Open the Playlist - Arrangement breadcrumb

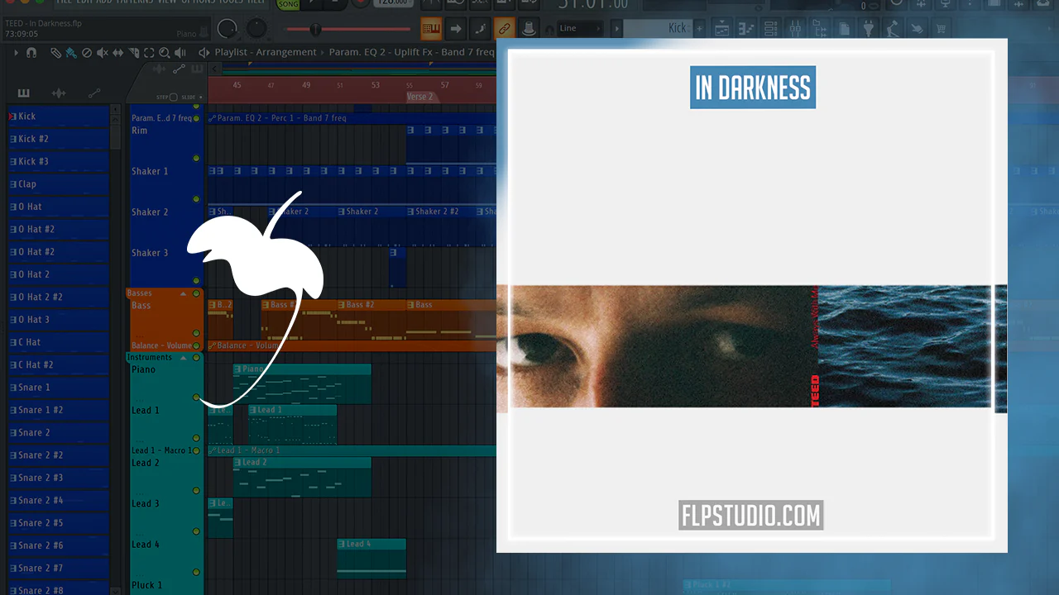pos(265,53)
